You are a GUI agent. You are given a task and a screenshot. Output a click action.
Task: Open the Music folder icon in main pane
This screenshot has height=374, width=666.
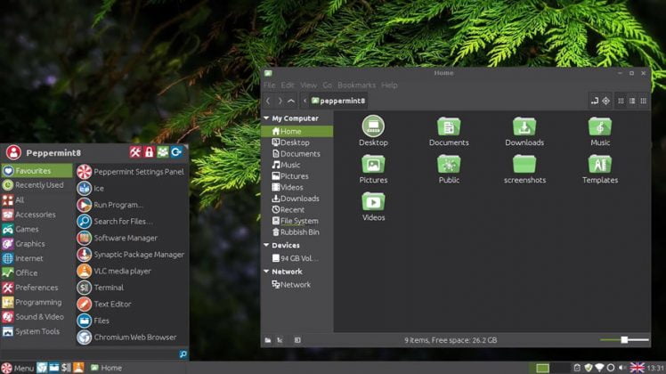[x=600, y=126]
